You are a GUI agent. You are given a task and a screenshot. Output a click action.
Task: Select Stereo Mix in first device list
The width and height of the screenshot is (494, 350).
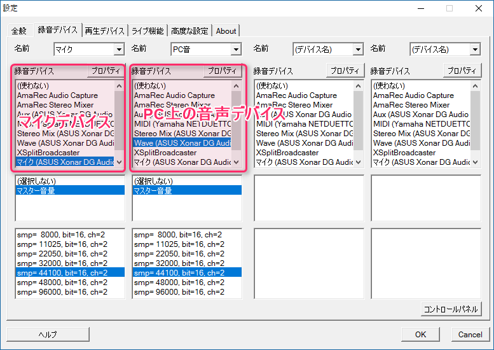(65, 134)
